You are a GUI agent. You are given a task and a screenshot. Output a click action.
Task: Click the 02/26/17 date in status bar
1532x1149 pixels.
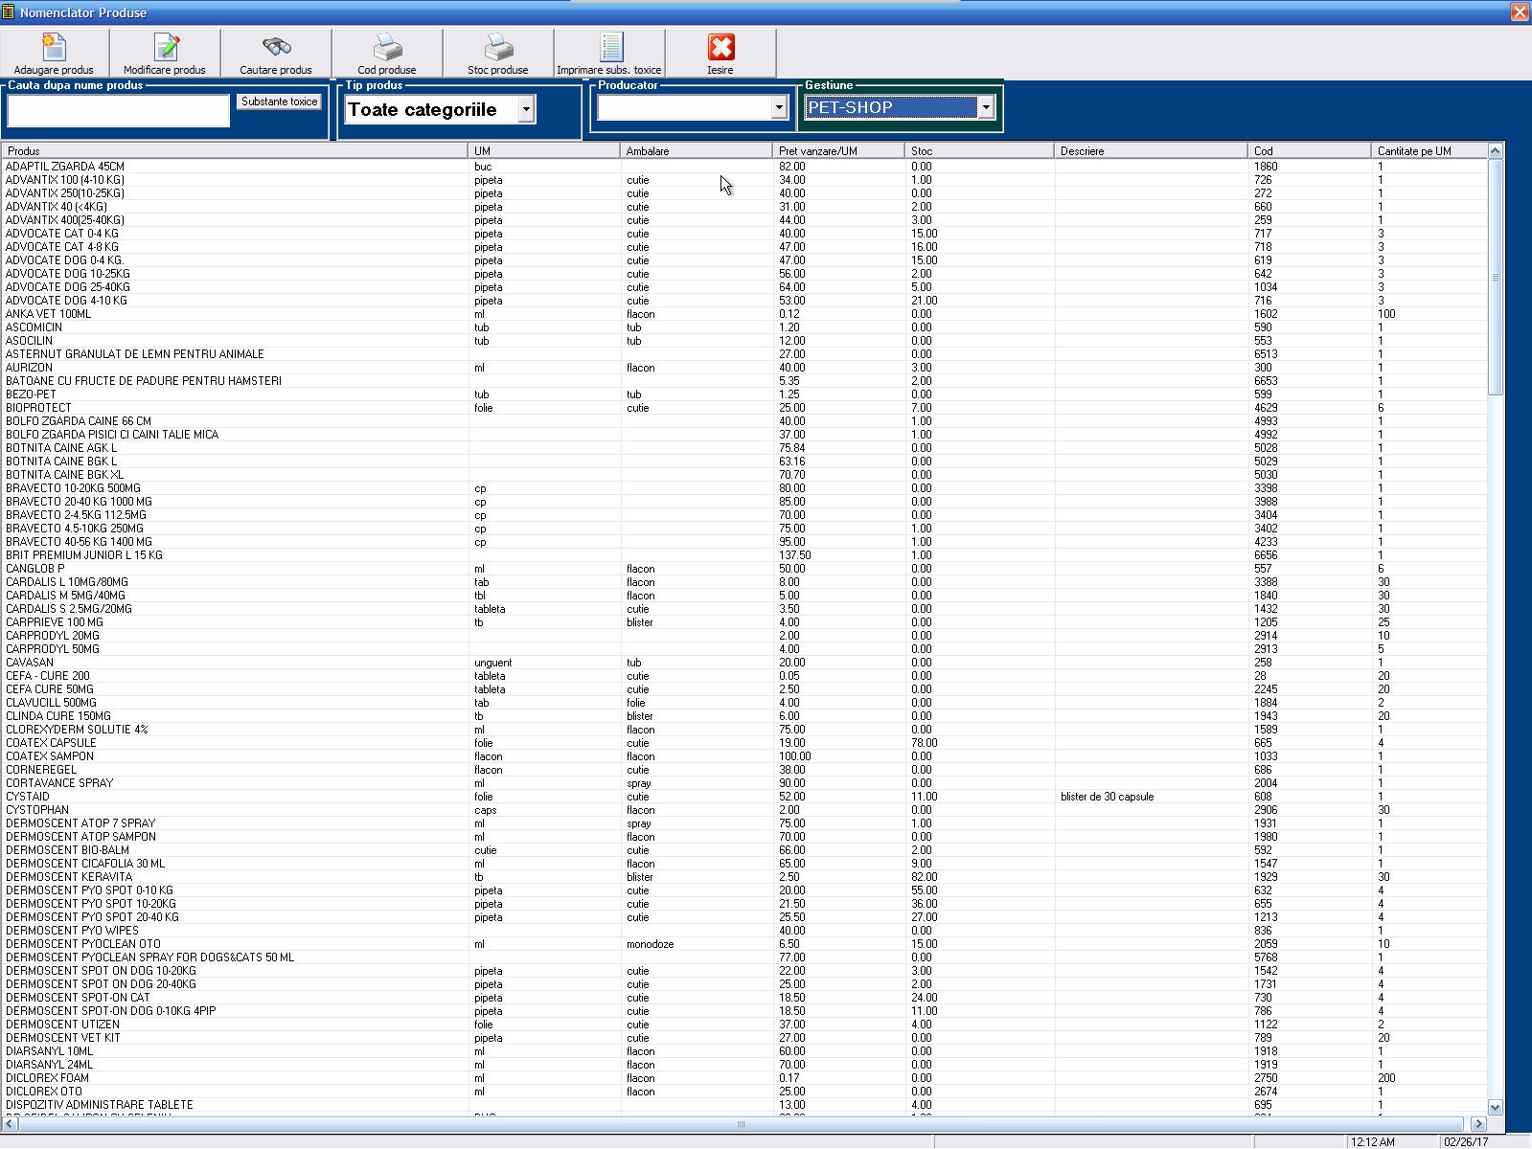coord(1466,1141)
